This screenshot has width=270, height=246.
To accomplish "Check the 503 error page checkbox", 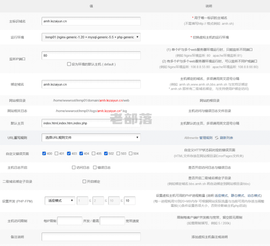I will 118,153.
